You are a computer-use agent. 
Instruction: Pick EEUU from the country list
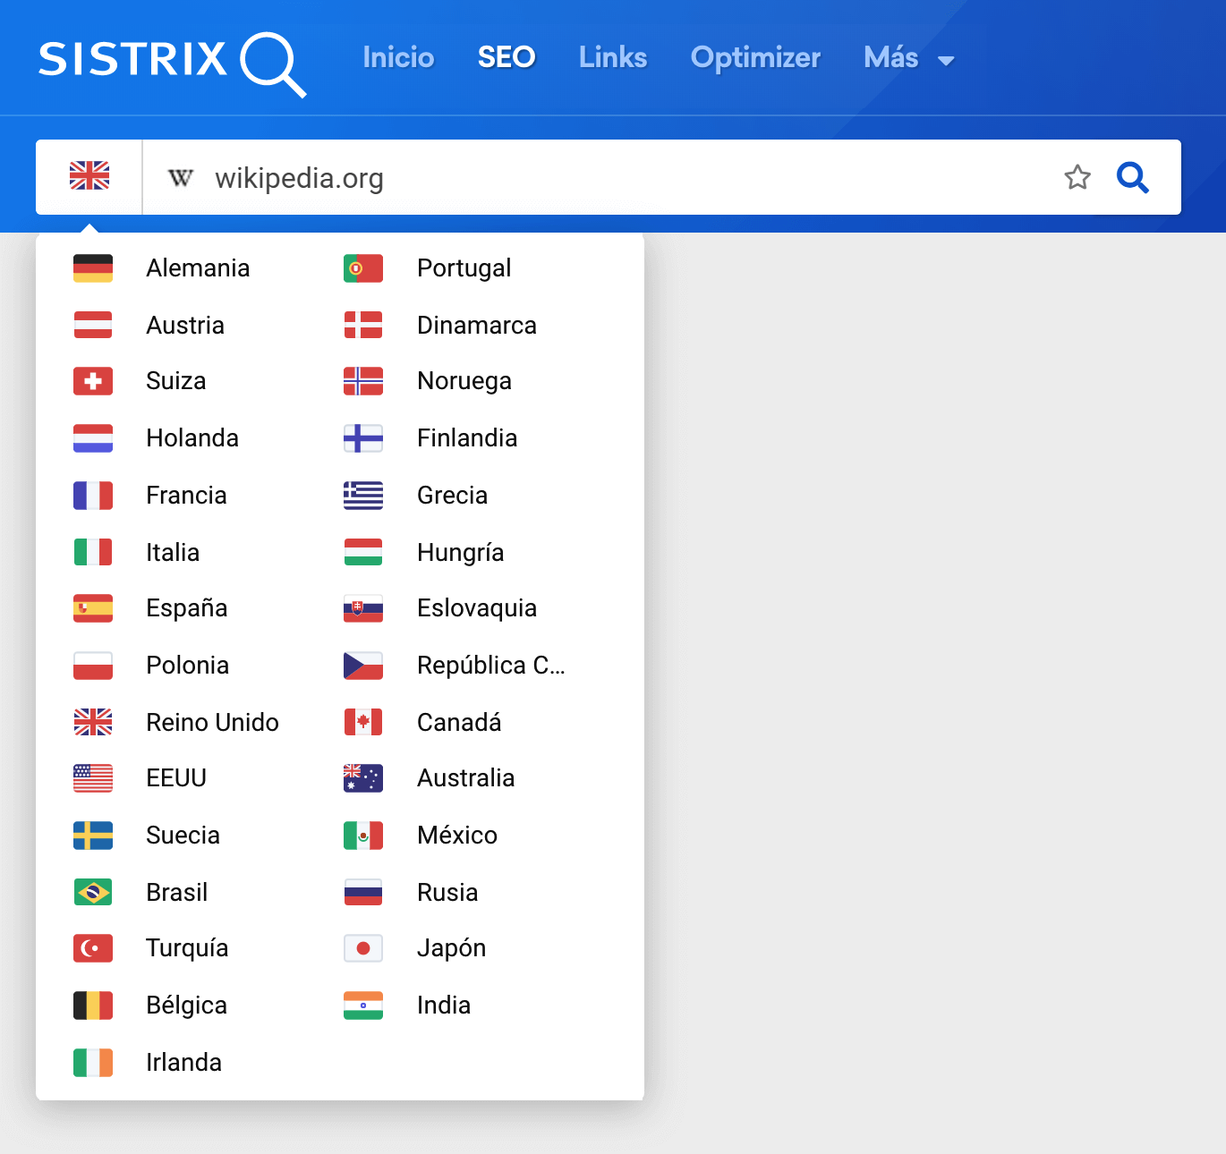point(176,778)
